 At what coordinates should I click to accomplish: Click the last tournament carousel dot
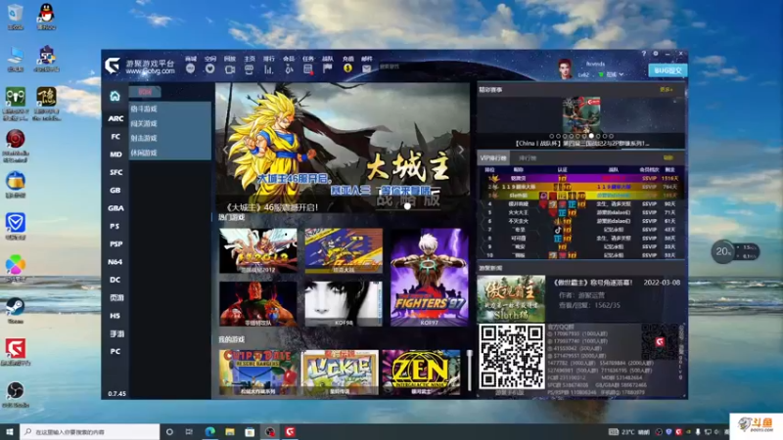tap(611, 136)
